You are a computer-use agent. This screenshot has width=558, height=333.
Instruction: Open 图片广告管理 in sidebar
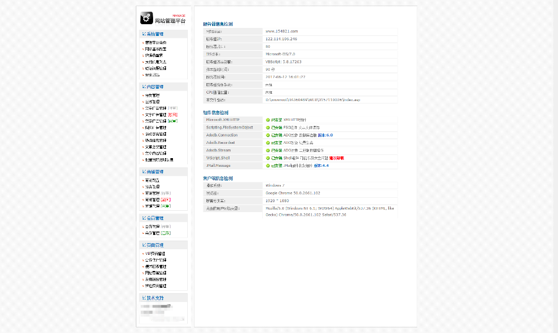(156, 128)
